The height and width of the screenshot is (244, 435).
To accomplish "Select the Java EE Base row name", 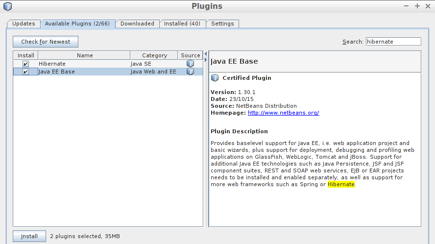I will [x=57, y=72].
